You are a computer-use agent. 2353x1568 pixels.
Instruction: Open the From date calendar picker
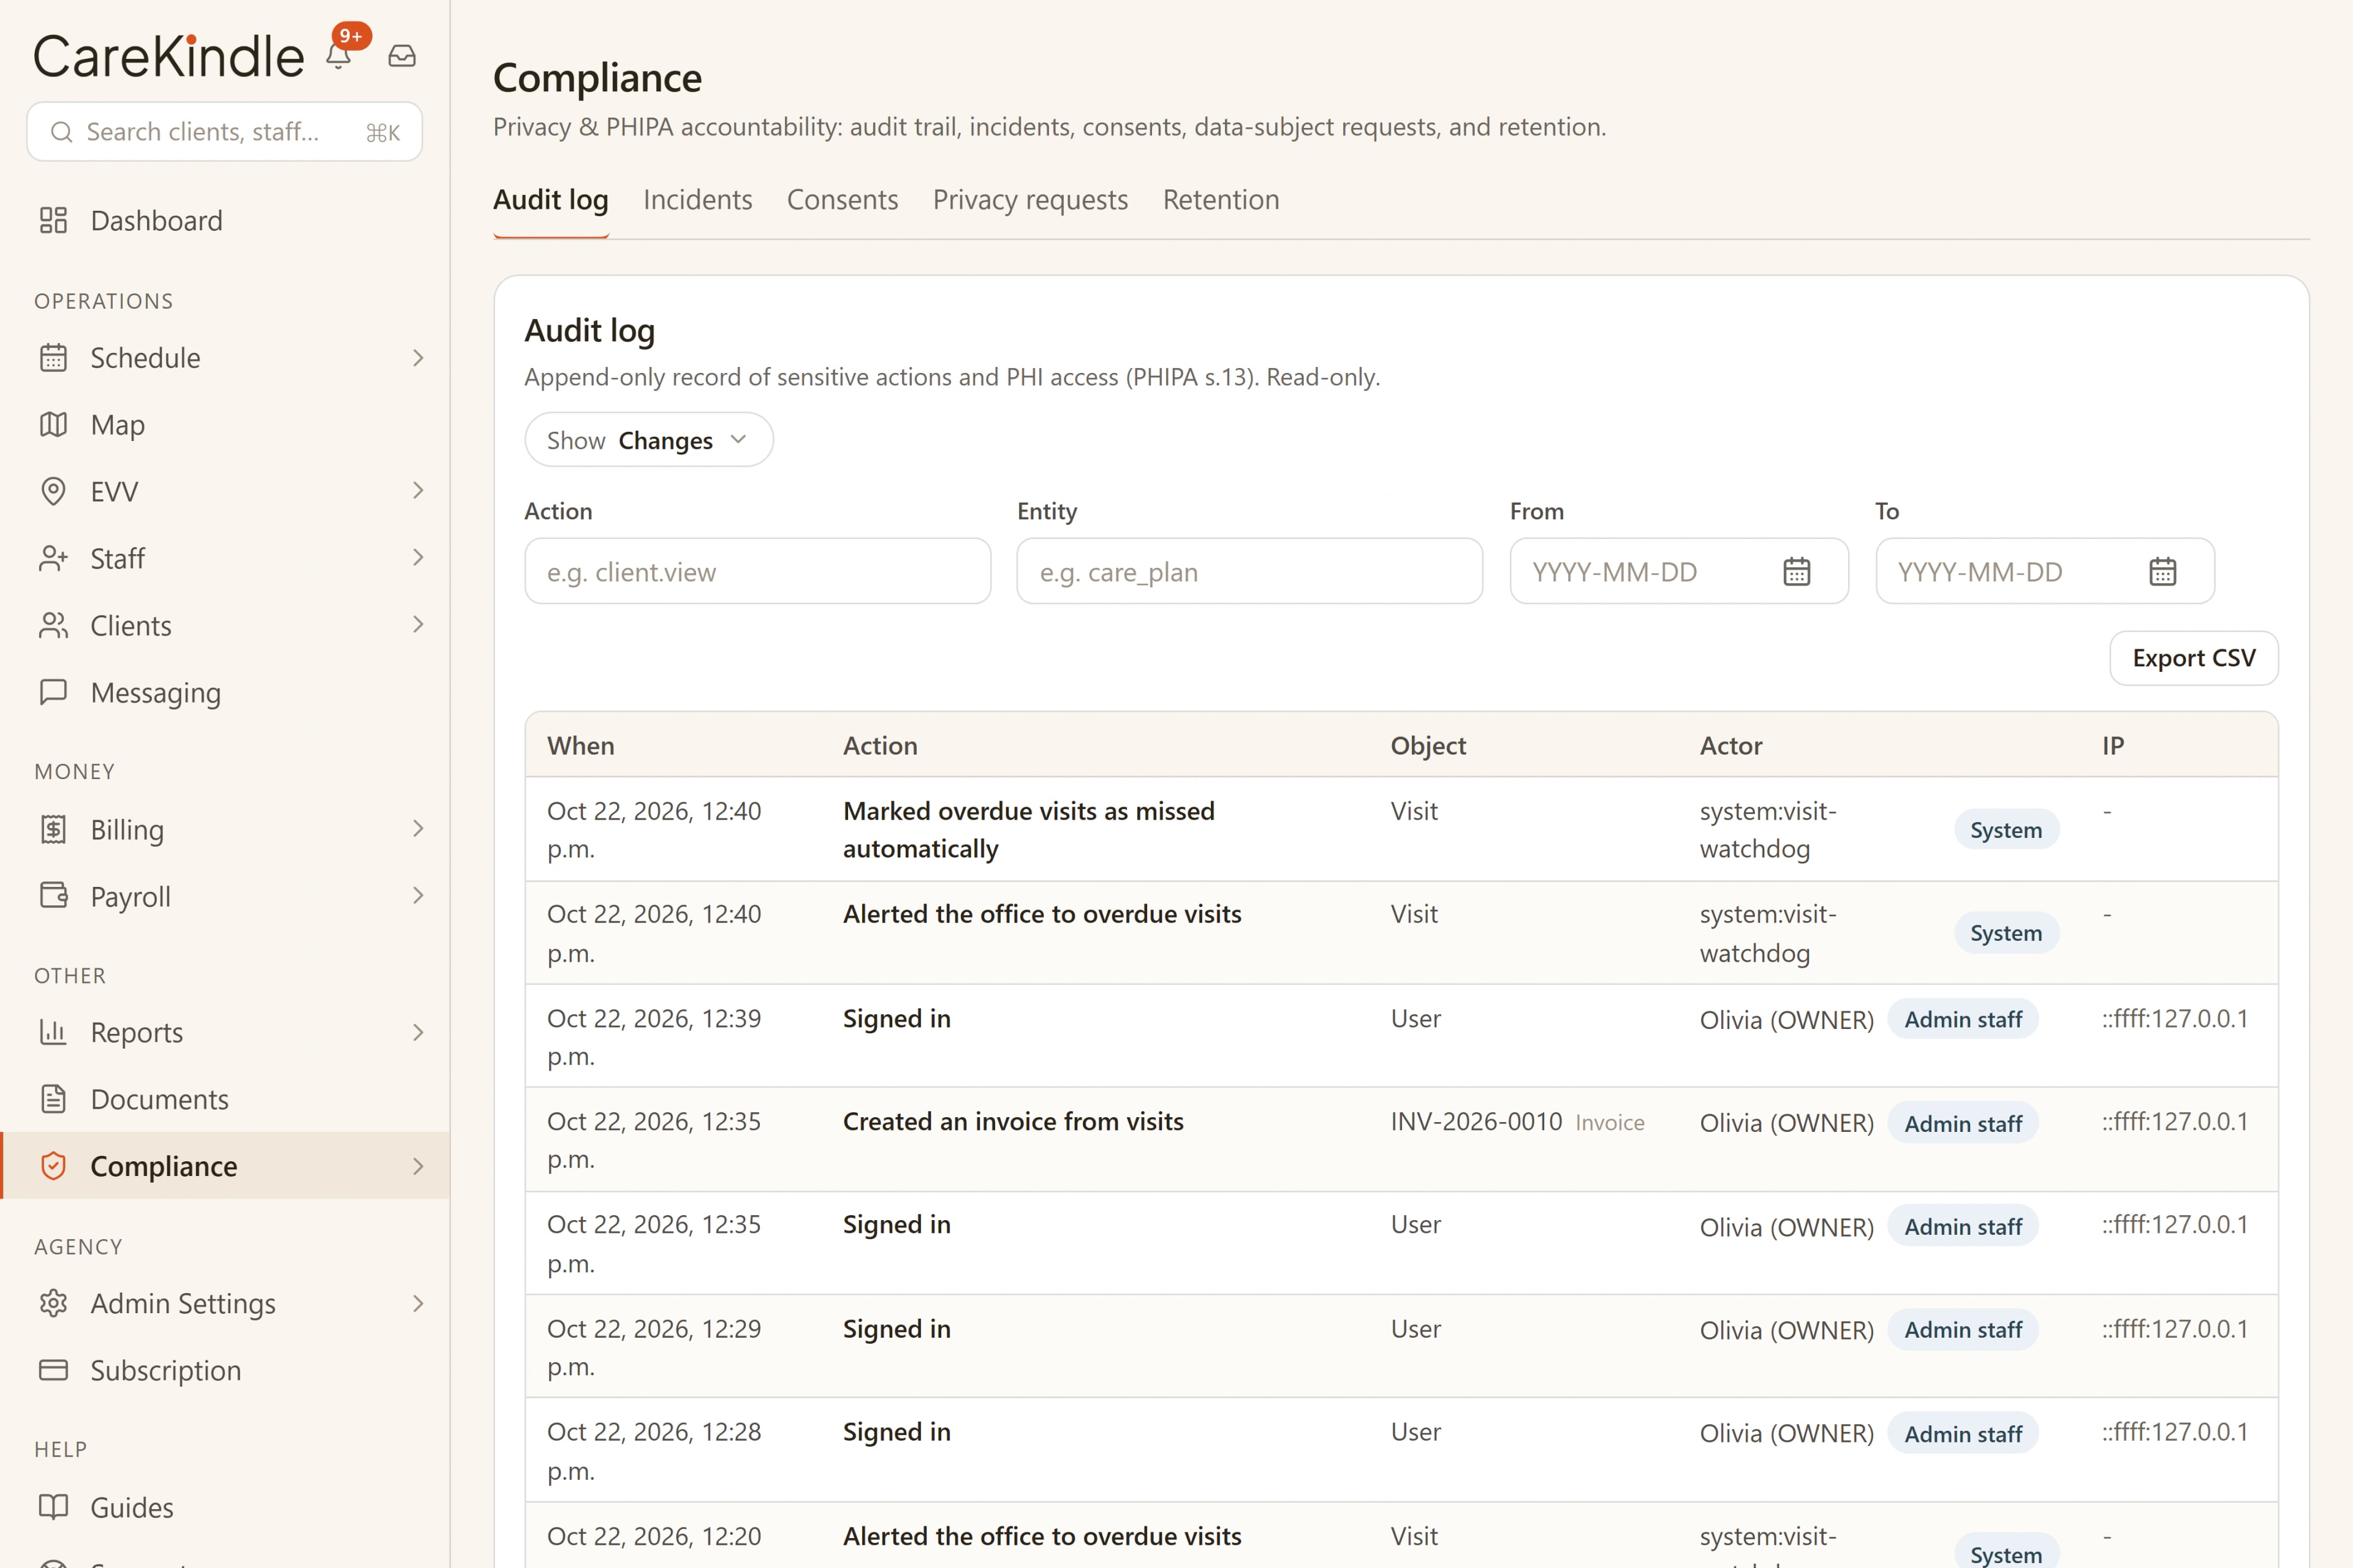[x=1797, y=571]
